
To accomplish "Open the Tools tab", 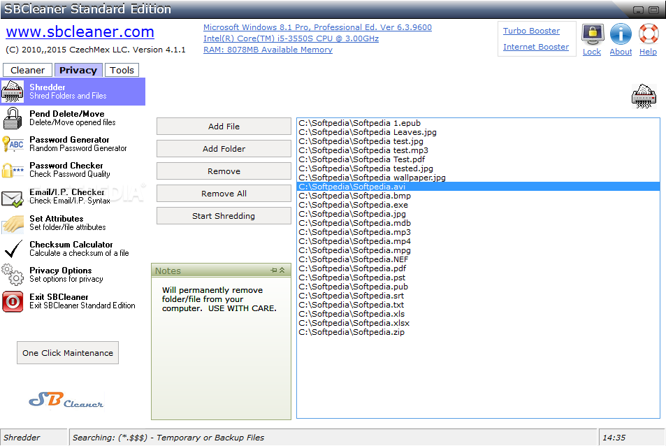I will [x=122, y=70].
